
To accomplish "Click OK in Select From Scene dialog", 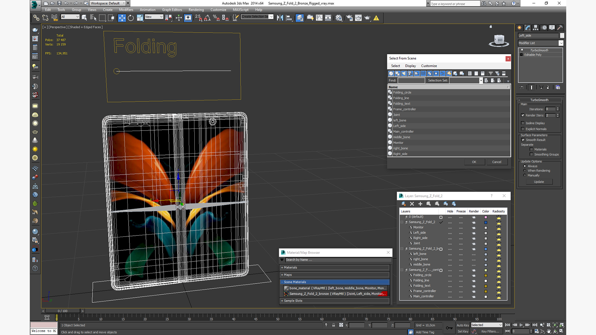I will point(474,162).
